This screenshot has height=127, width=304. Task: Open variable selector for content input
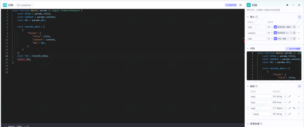[294, 33]
